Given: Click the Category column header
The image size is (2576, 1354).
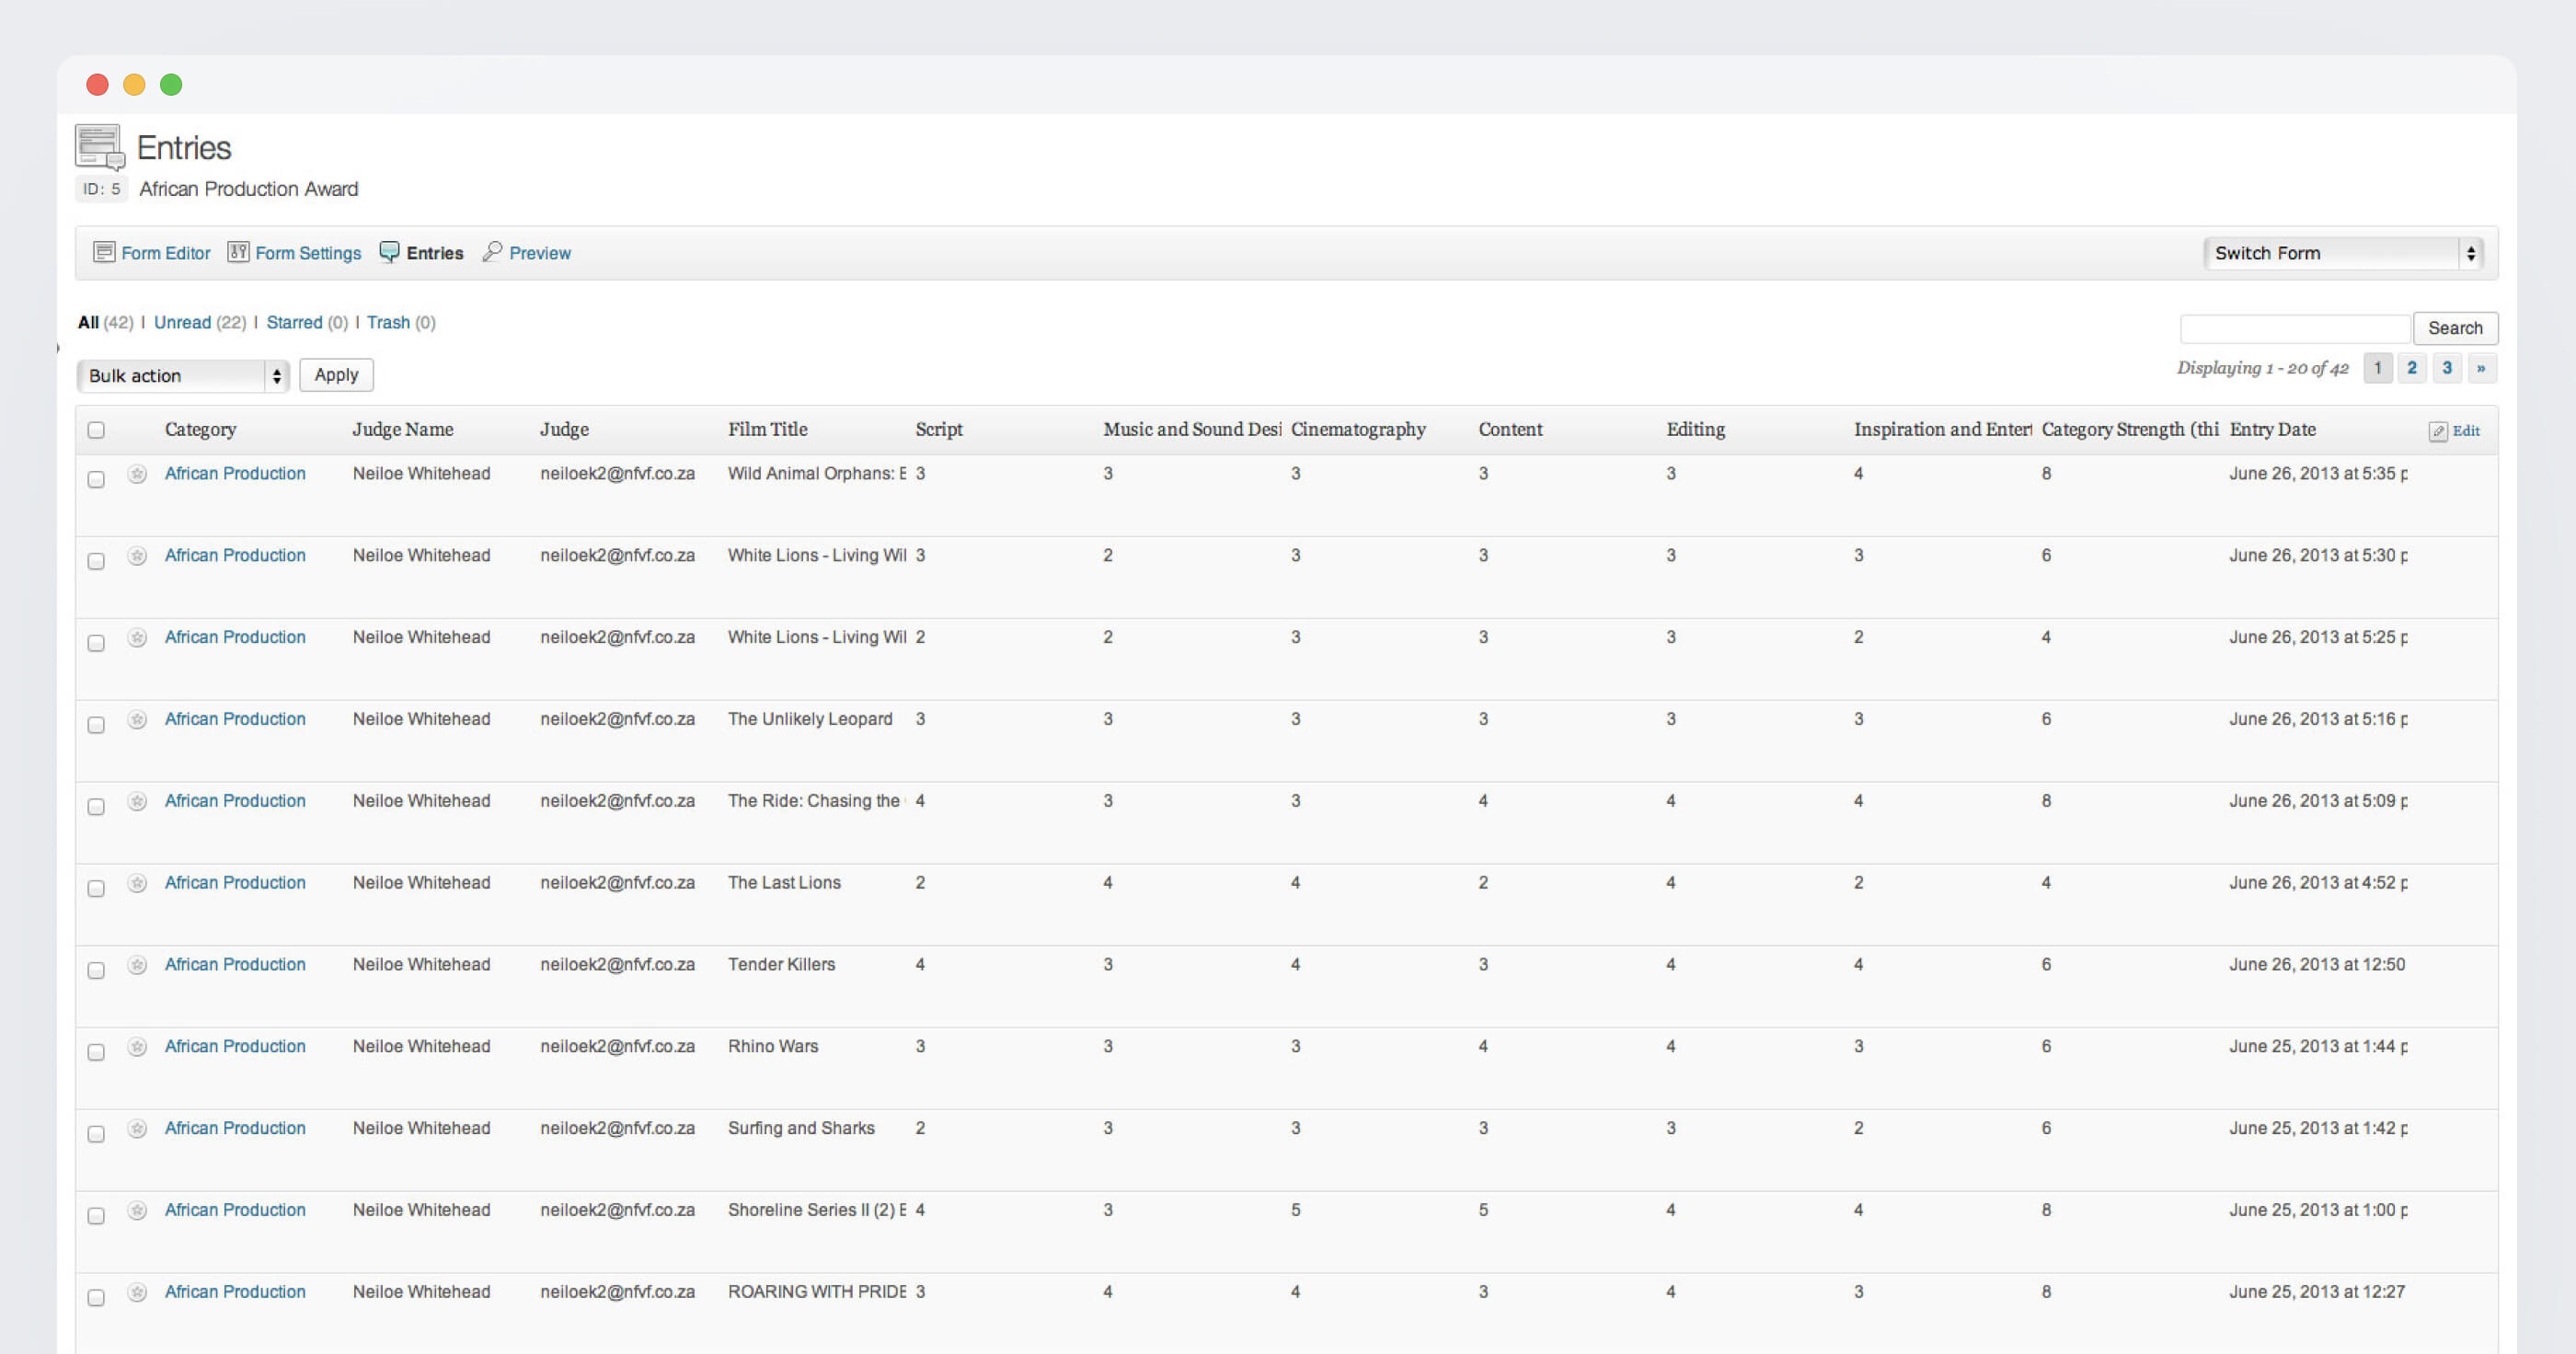Looking at the screenshot, I should click(200, 430).
